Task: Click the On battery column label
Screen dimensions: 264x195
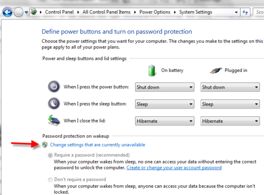Action: point(172,70)
